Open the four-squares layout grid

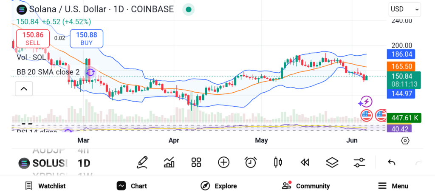click(196, 162)
